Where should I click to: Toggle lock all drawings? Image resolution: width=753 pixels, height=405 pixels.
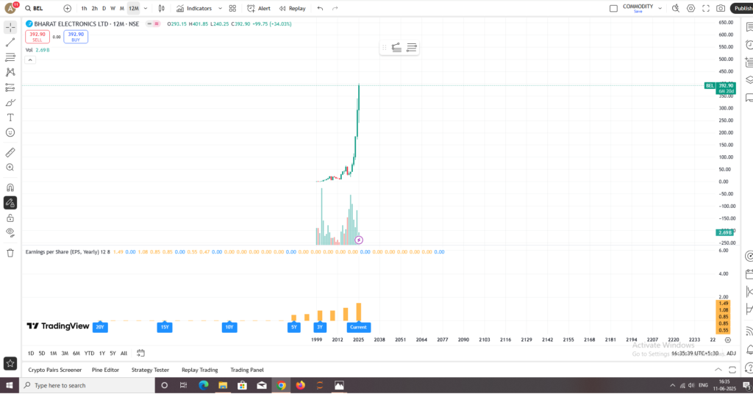pos(10,218)
